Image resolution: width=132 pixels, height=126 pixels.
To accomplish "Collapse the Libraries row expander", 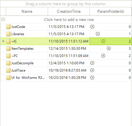I will [x=98, y=34].
